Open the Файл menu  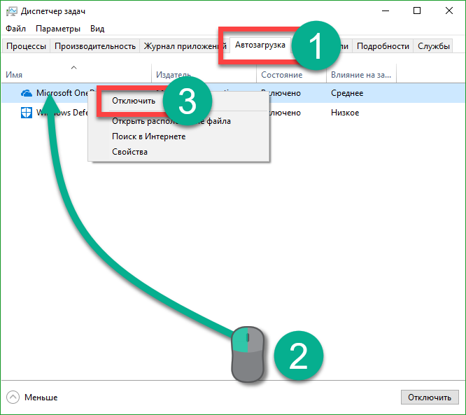click(15, 29)
